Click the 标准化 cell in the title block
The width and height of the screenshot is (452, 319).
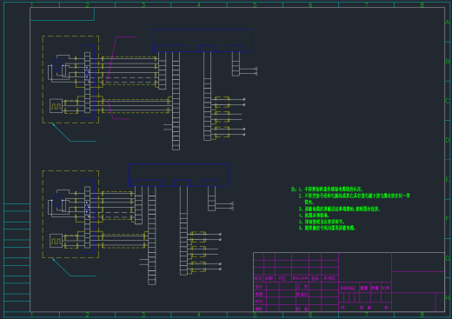(x=302, y=294)
